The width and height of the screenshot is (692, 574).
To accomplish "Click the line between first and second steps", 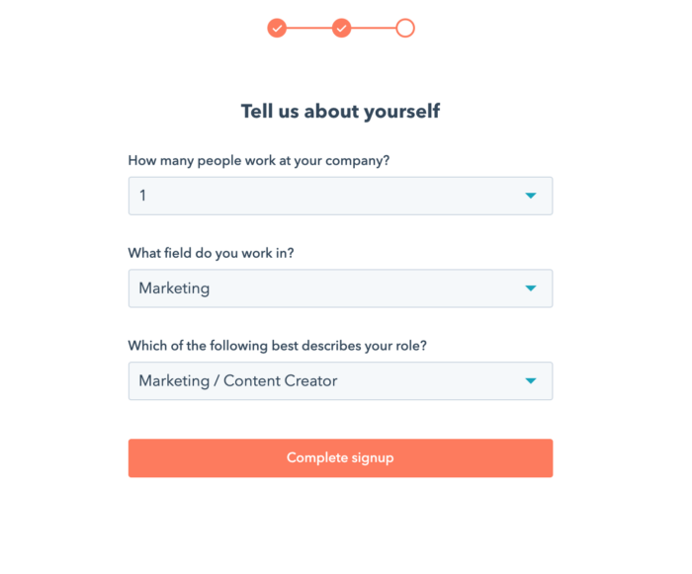I will (308, 28).
